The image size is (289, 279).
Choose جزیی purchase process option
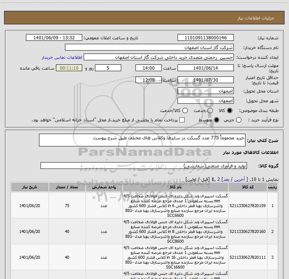tap(238, 120)
